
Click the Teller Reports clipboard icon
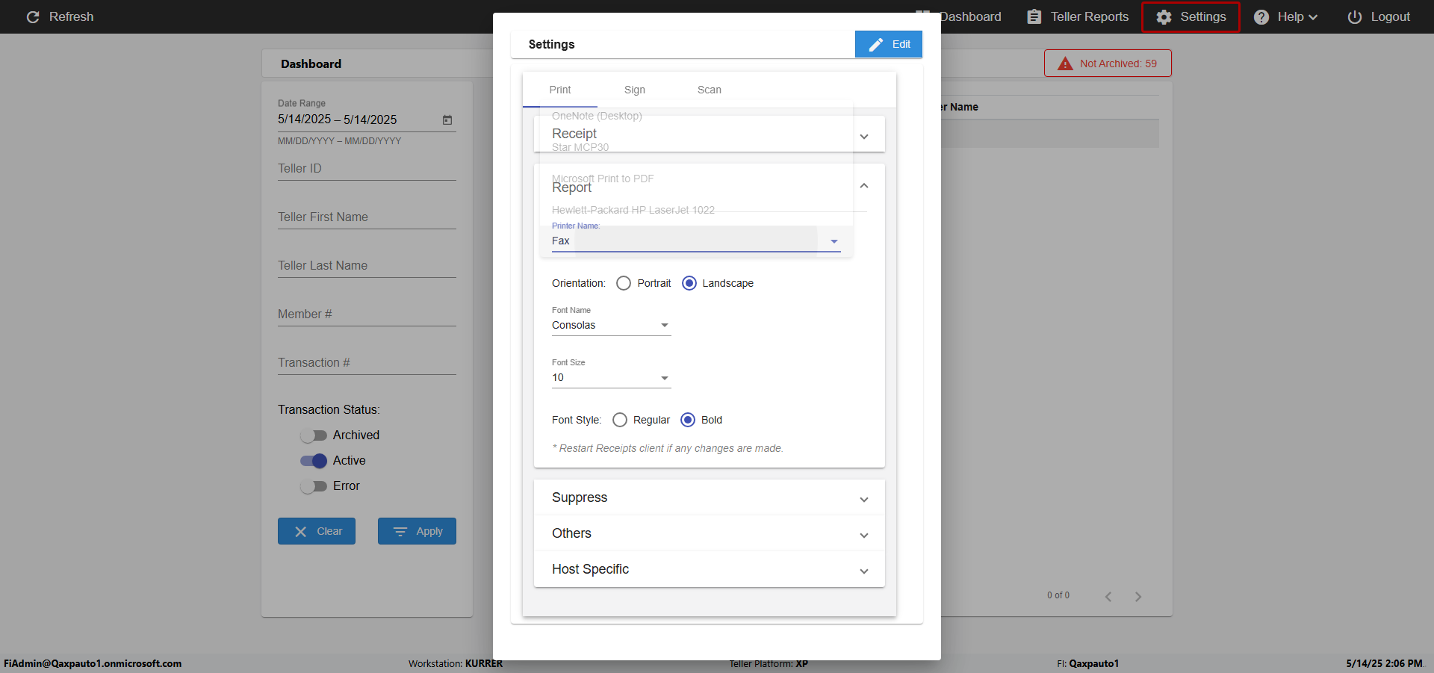1034,16
